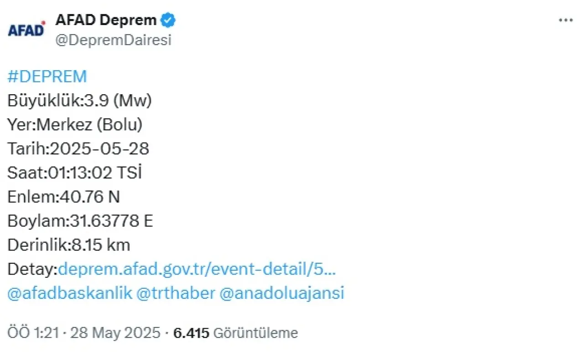Click the Derinlik:8.15 km line
The image size is (584, 352).
coord(69,245)
